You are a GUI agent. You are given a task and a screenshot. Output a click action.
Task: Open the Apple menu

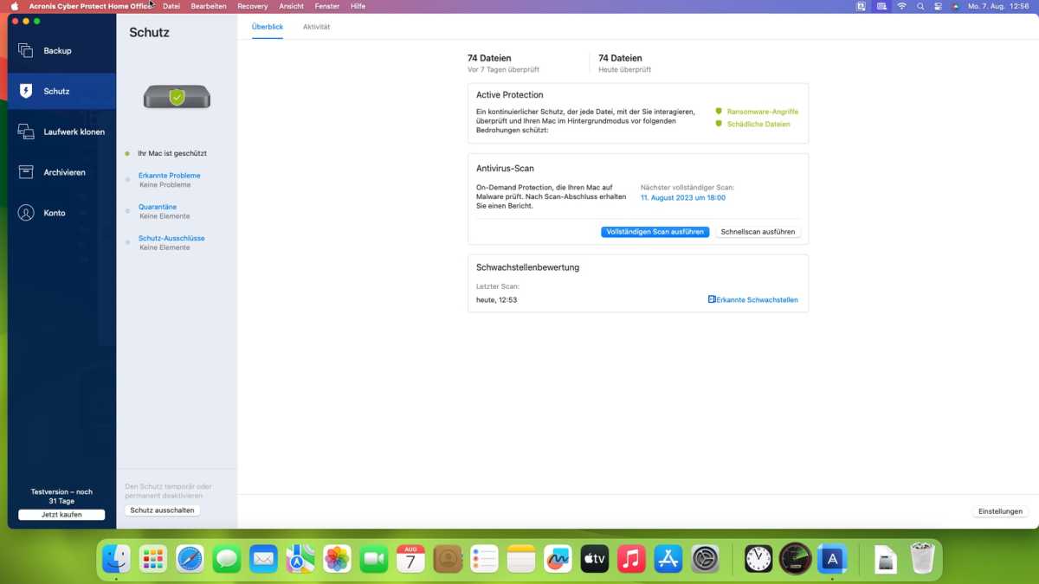click(x=15, y=6)
